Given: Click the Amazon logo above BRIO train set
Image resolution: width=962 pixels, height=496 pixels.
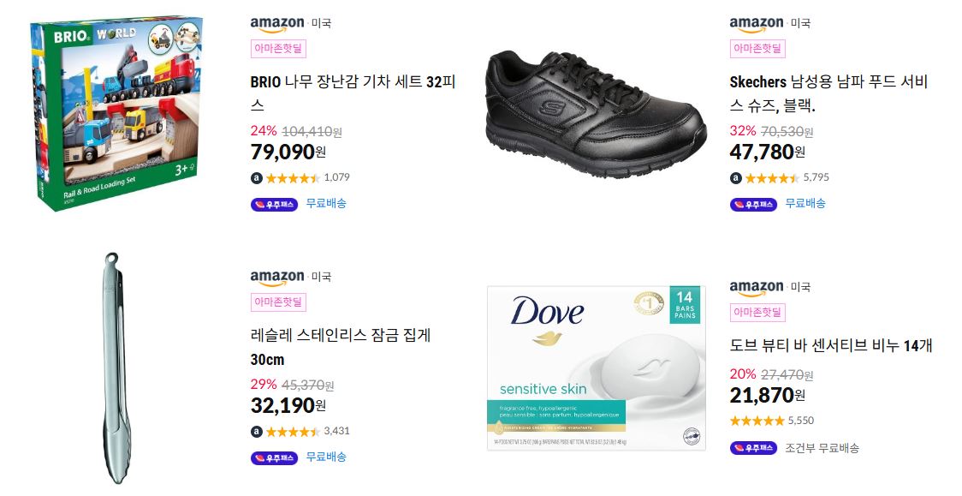Looking at the screenshot, I should pos(277,25).
